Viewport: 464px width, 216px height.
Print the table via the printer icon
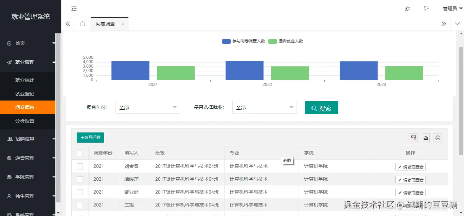(438, 137)
